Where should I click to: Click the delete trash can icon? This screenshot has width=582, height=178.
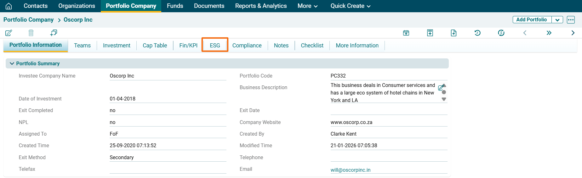pyautogui.click(x=31, y=33)
